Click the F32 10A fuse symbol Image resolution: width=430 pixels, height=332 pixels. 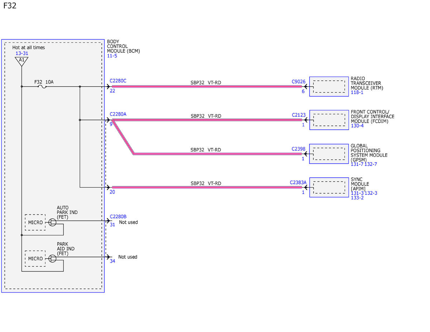click(x=42, y=86)
